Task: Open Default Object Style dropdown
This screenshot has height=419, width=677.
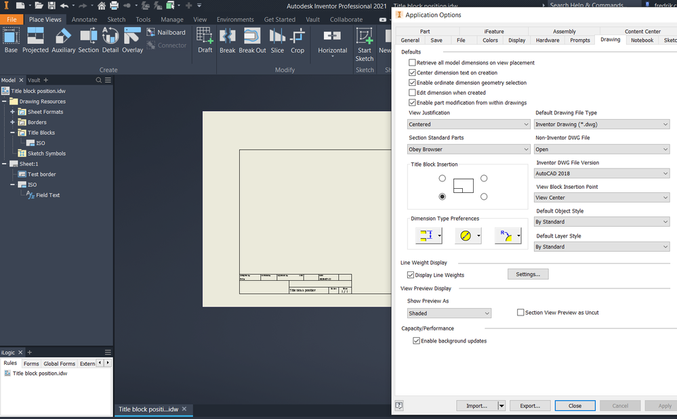Action: (602, 221)
